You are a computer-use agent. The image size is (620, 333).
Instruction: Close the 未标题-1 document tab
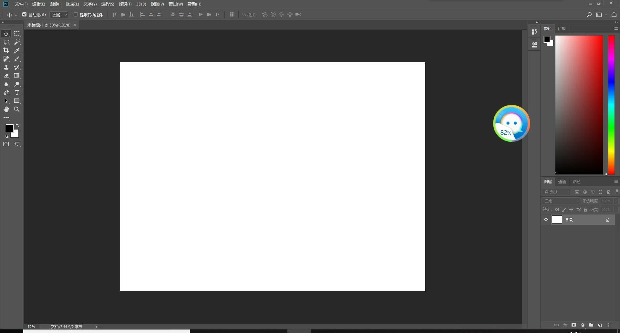coord(75,25)
